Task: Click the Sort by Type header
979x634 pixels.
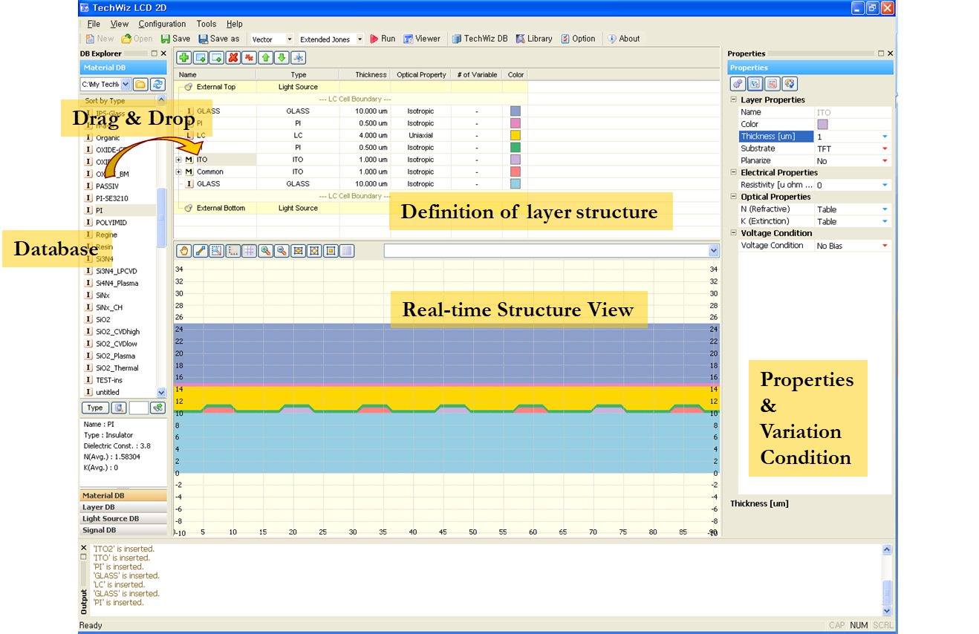Action: point(117,100)
